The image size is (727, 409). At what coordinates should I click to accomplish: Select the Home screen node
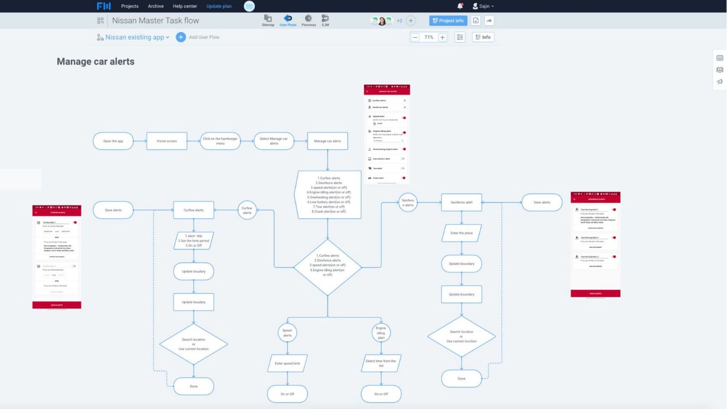pos(167,141)
